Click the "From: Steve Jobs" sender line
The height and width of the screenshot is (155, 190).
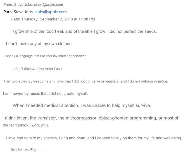18,5
